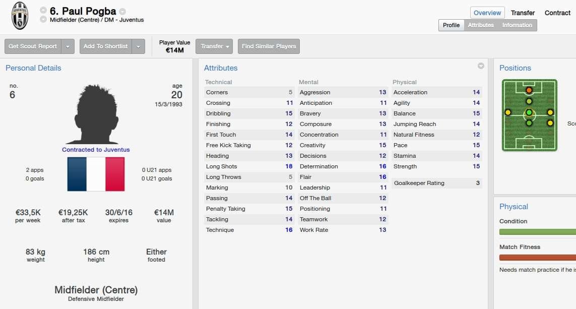Viewport: 576px width, 309px height.
Task: Click the circular arrow beside Midfielder (Centre) subtitle
Action: 43,20
